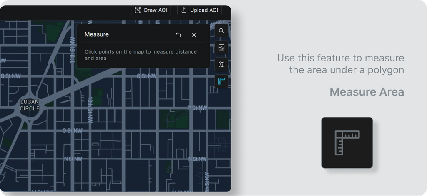Click the Measure panel title

(97, 34)
